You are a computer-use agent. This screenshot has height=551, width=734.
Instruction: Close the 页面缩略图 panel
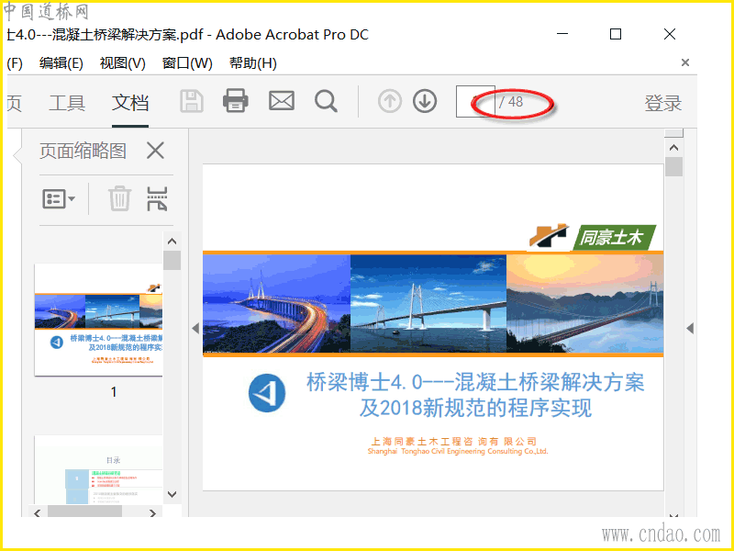pos(155,151)
